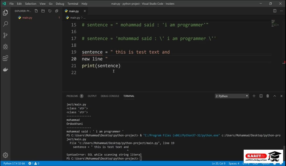The width and height of the screenshot is (286, 166).
Task: Open the Debug view (bug icon)
Action: tap(5, 47)
